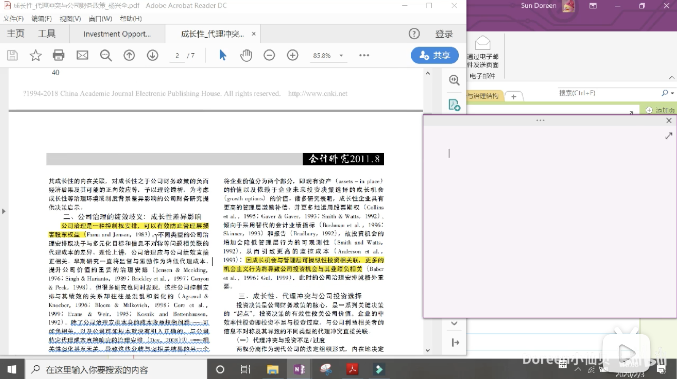Bookmark document with the star icon

[x=35, y=55]
